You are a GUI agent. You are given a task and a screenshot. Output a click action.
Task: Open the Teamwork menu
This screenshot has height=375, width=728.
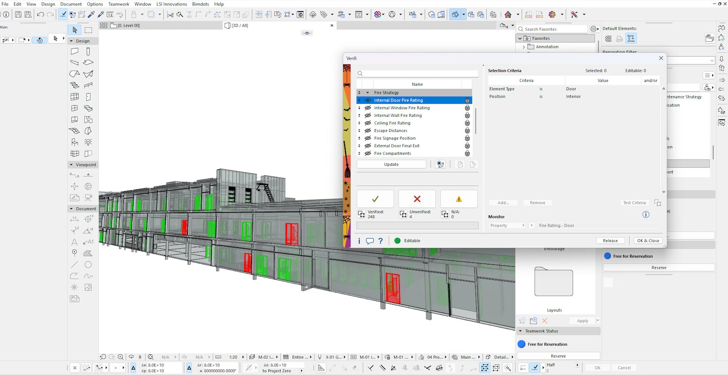point(118,4)
